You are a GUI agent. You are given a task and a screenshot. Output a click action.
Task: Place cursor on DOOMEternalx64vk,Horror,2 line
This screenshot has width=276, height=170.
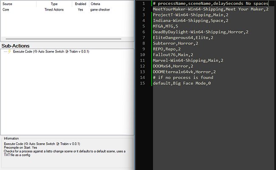coord(184,72)
